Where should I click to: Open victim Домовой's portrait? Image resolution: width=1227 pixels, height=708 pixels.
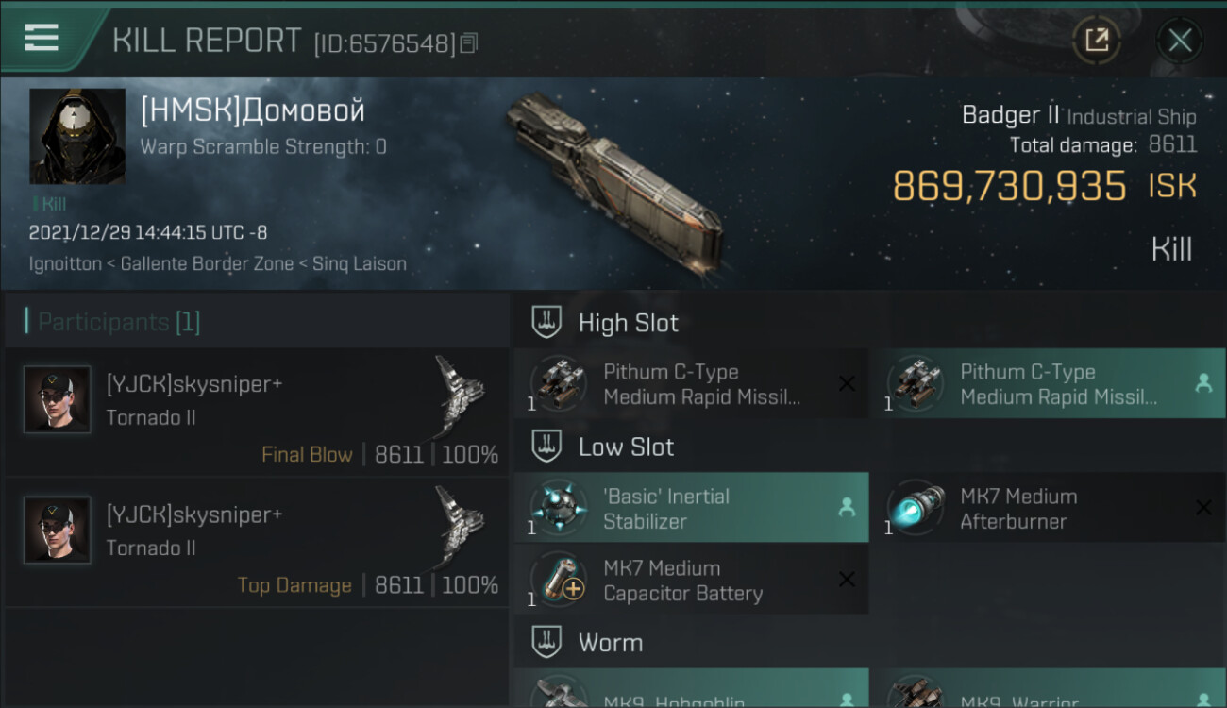pos(77,136)
